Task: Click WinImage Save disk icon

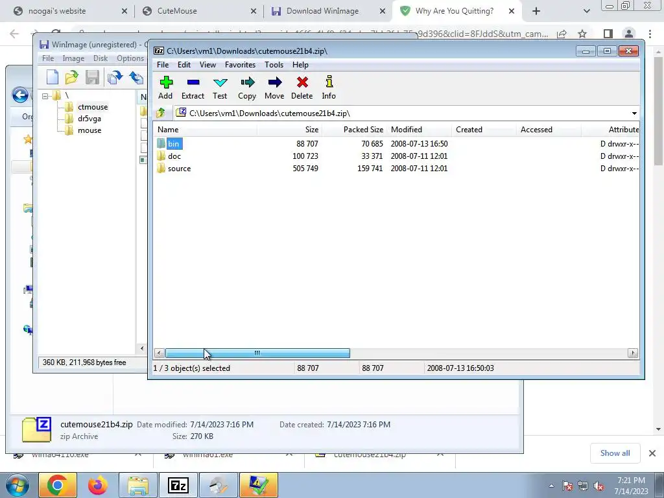Action: (x=92, y=78)
